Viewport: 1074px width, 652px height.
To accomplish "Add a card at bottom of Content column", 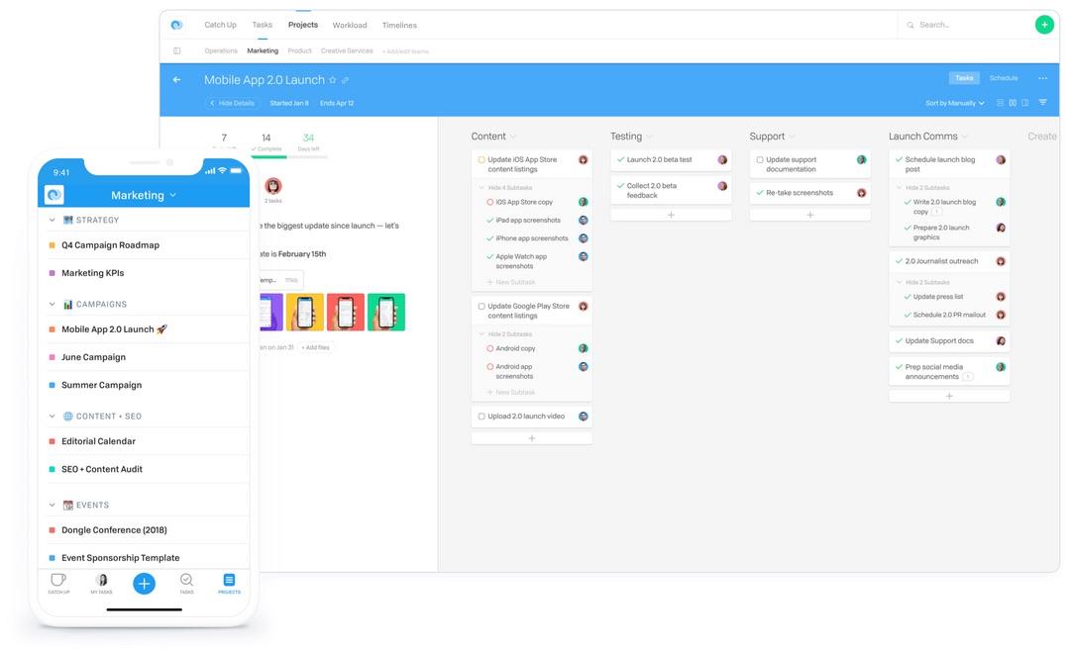I will (x=531, y=438).
